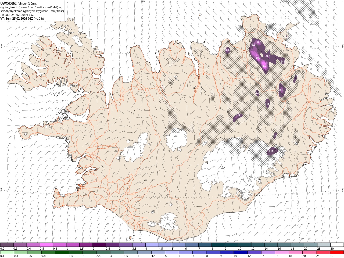Image resolution: width=344 pixels, height=258 pixels.
Task: Pick the darkest purple 2 swatch in upper scale
Action: click(99, 245)
